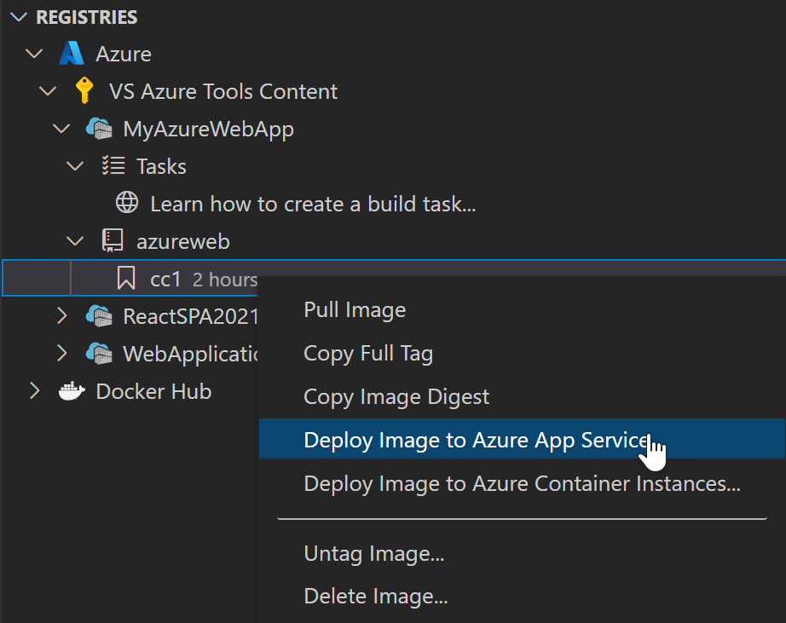Select the ReactSPA2021 label
786x623 pixels.
[190, 316]
